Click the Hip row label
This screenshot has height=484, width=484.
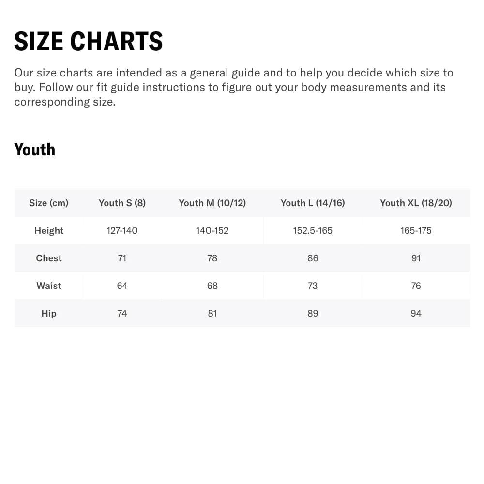pyautogui.click(x=49, y=313)
